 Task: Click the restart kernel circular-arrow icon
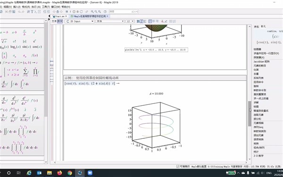[81, 12]
